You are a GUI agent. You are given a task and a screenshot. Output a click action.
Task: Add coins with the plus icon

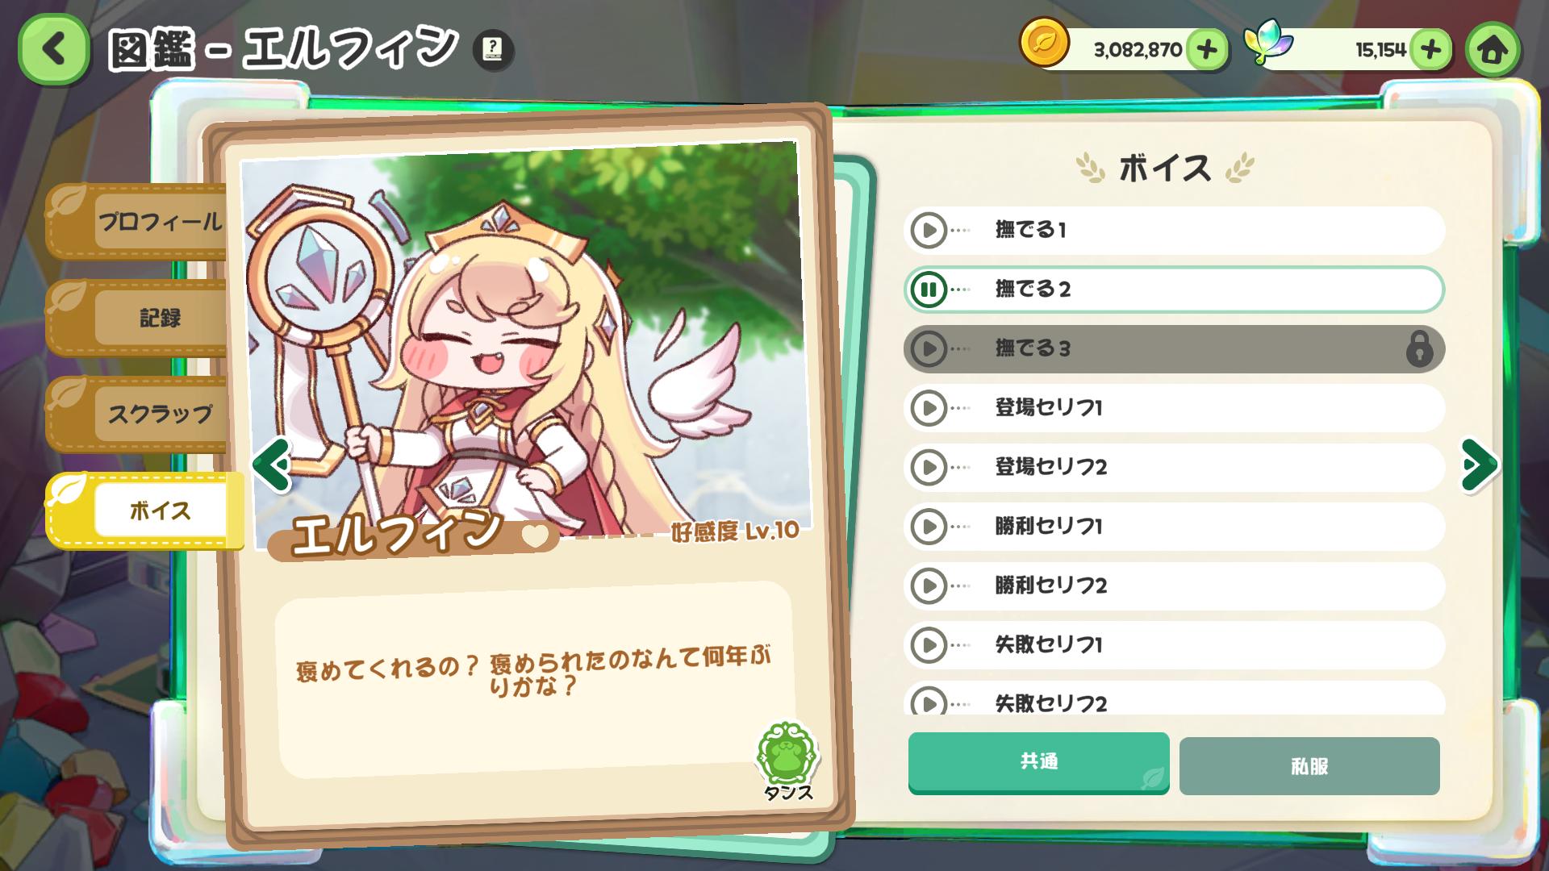point(1207,50)
